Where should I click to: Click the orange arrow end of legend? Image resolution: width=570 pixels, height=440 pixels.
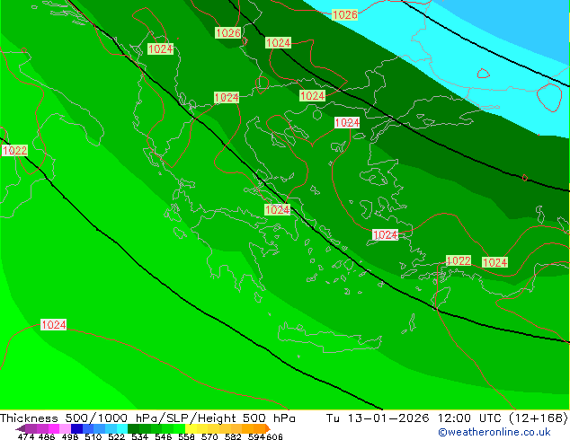(268, 428)
